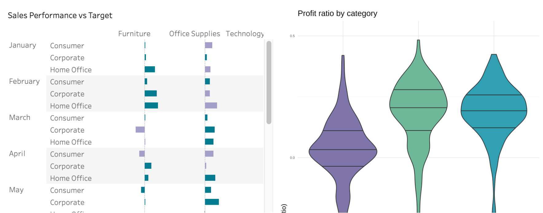Click the Corporate label in the February group
The image size is (543, 213).
coord(67,94)
